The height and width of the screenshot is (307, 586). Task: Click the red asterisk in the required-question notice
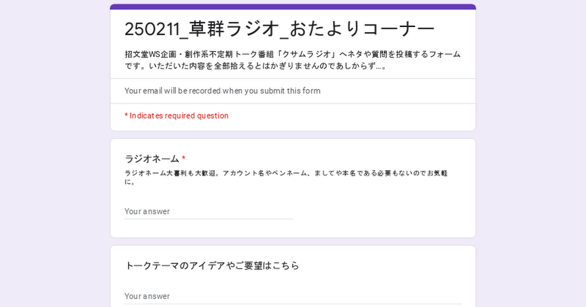tap(126, 115)
